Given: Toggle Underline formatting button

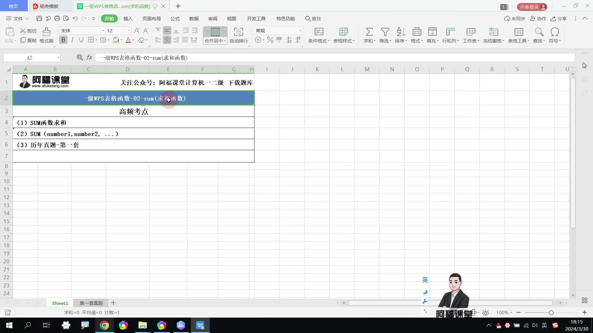Looking at the screenshot, I should [81, 40].
